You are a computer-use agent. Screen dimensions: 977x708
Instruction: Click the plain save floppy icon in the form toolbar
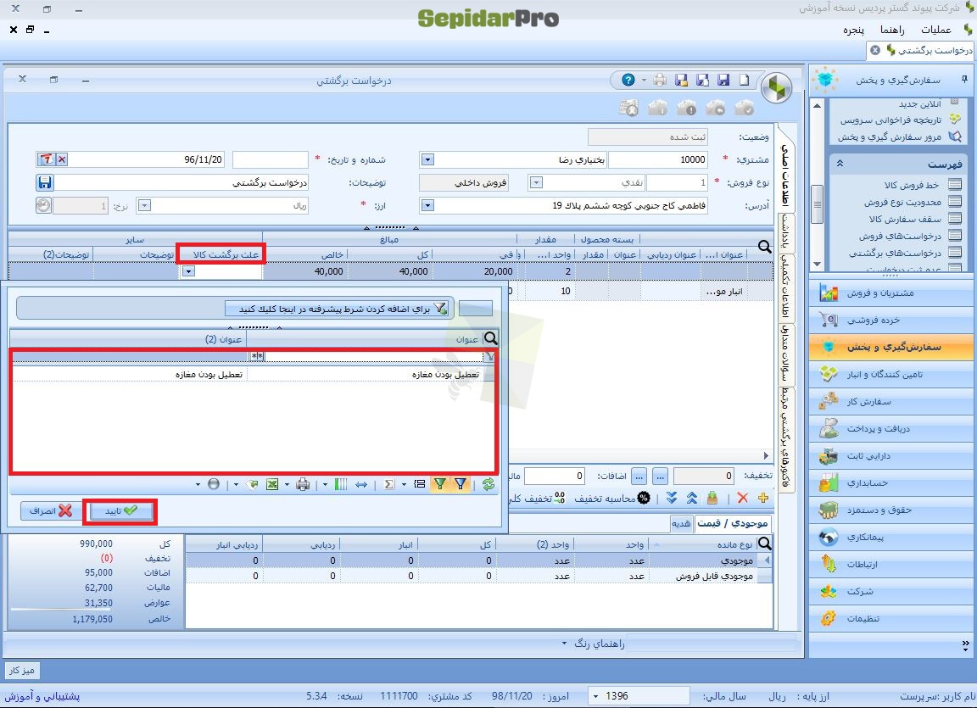[x=723, y=80]
